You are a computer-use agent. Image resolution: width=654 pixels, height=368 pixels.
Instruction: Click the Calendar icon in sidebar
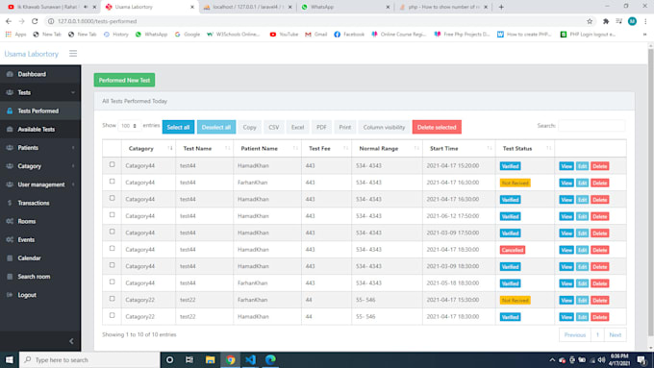click(x=10, y=258)
